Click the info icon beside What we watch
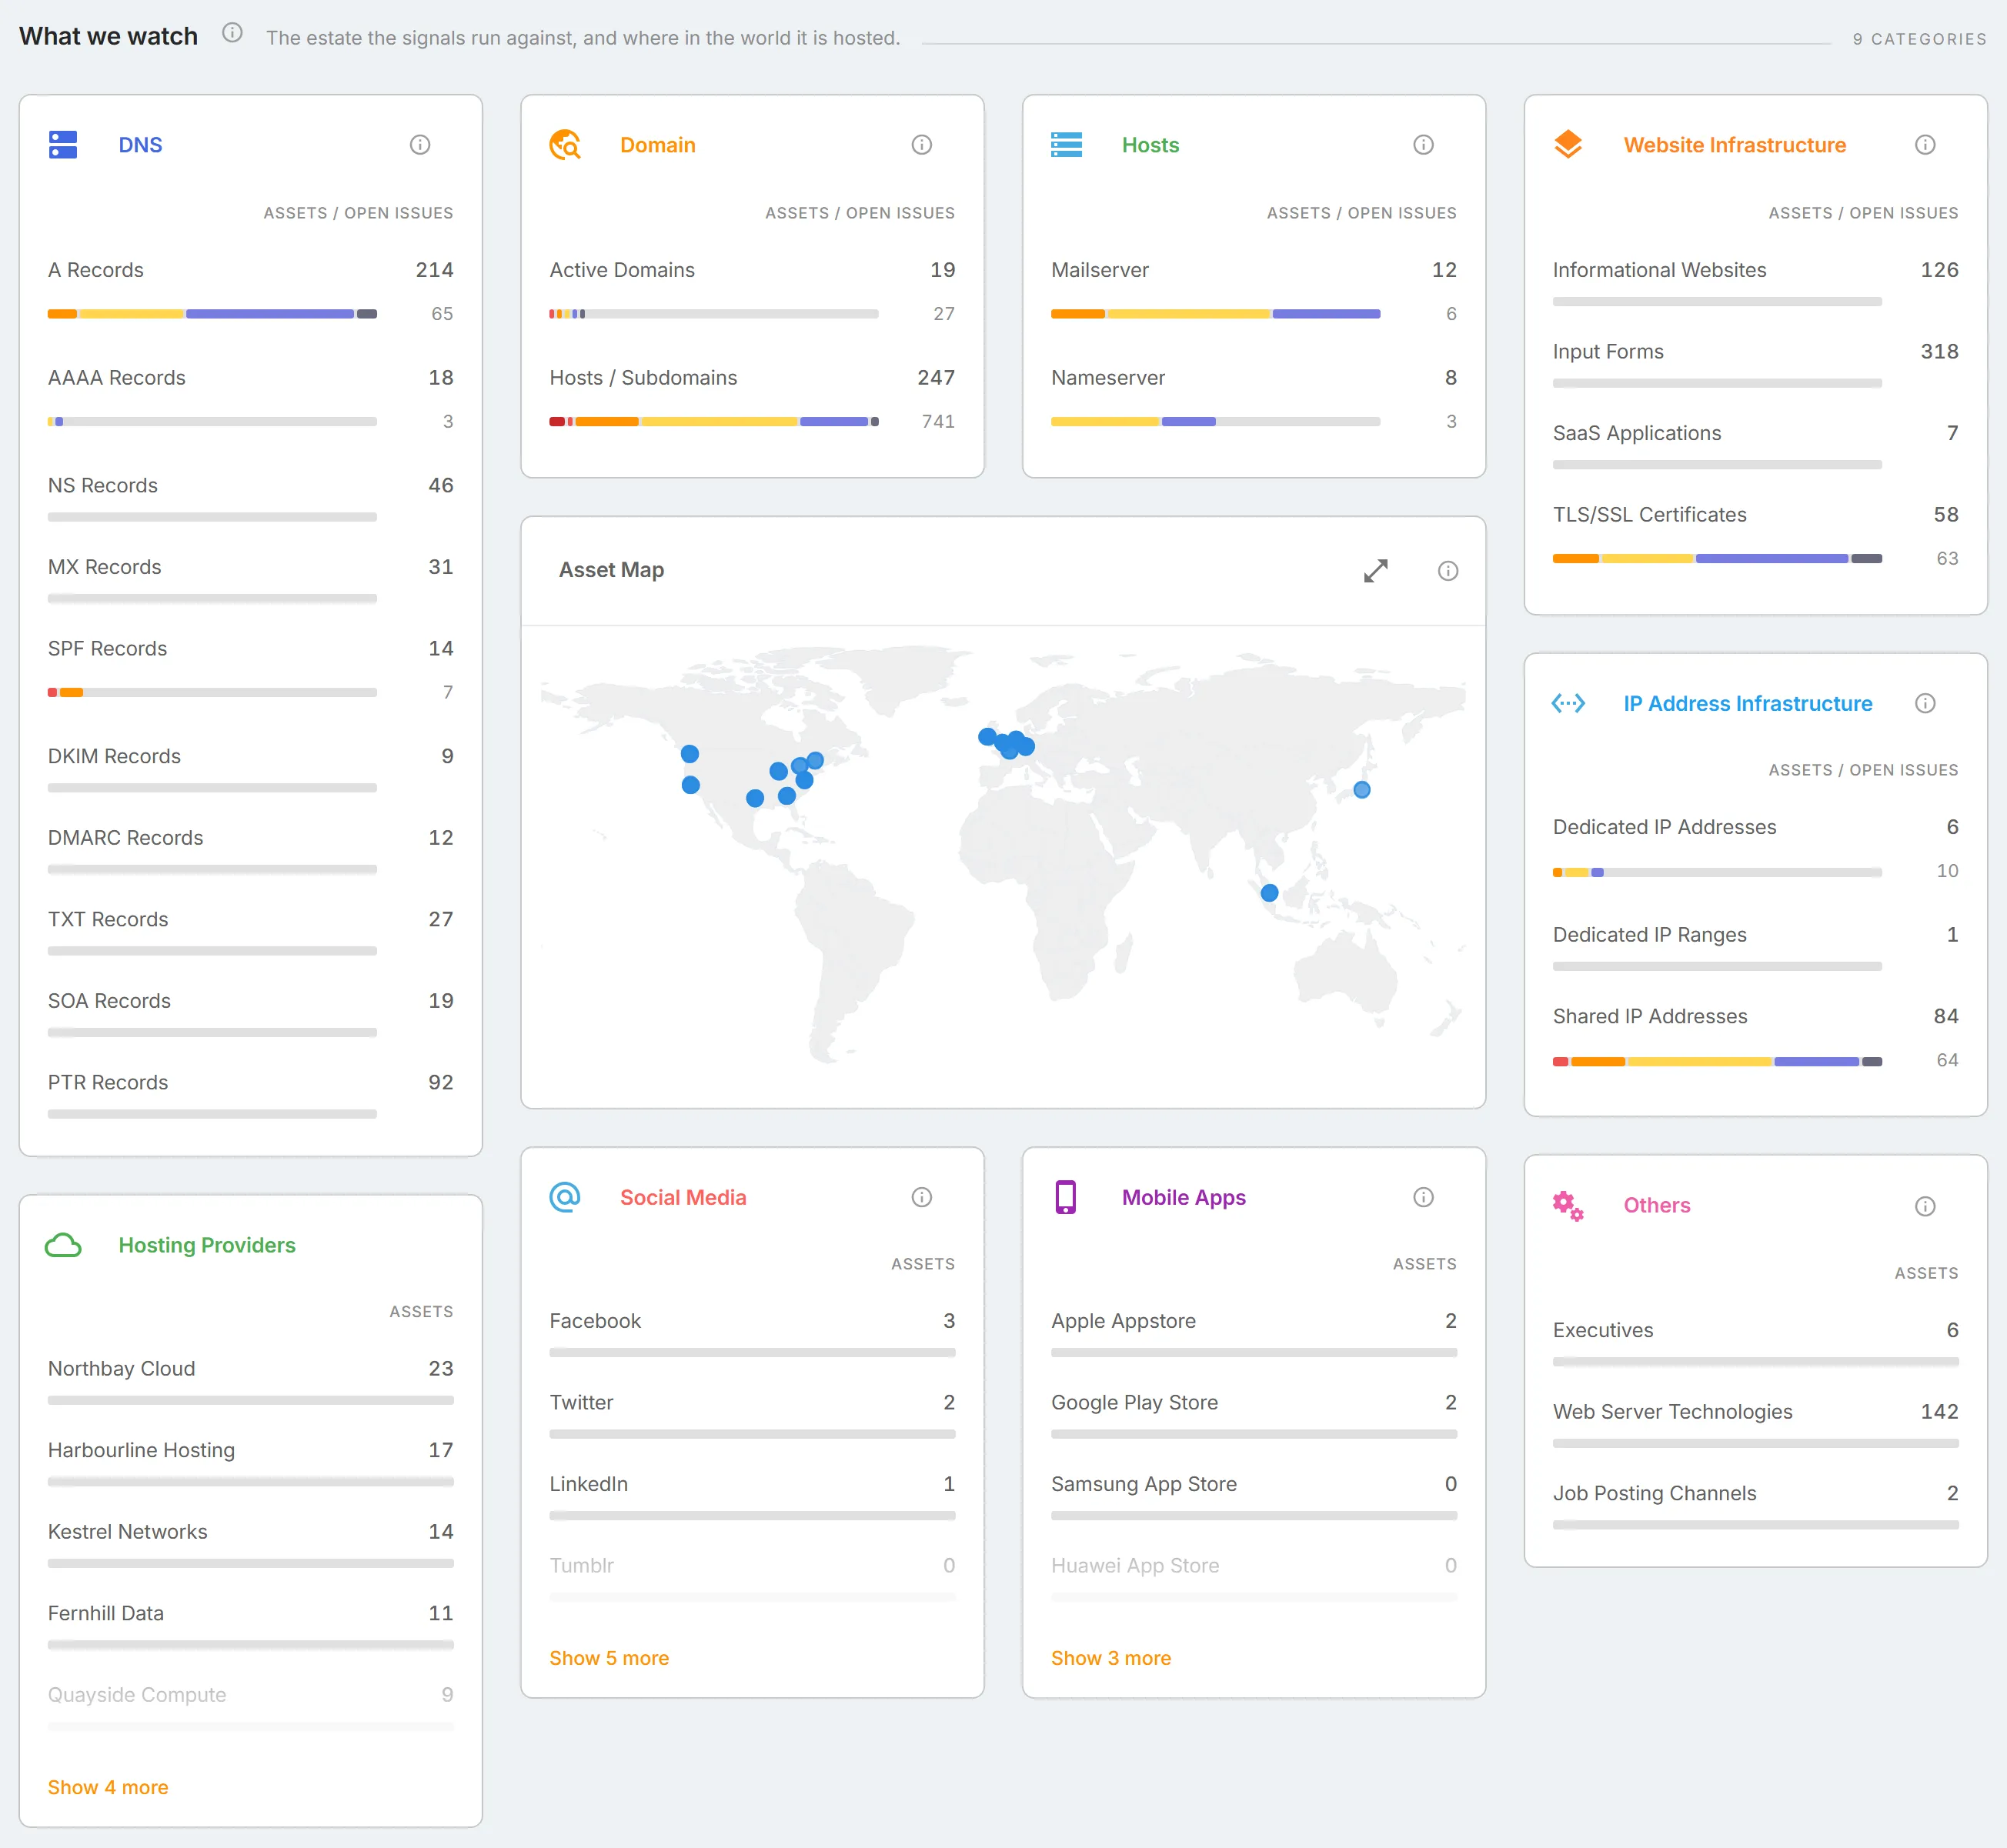The image size is (2007, 1848). 232,33
